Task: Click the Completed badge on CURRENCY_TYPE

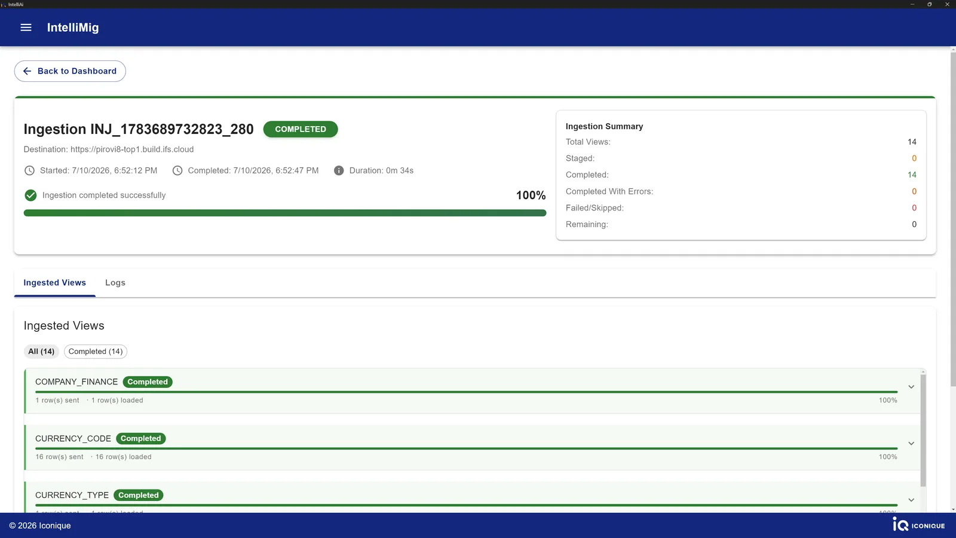Action: (x=139, y=495)
